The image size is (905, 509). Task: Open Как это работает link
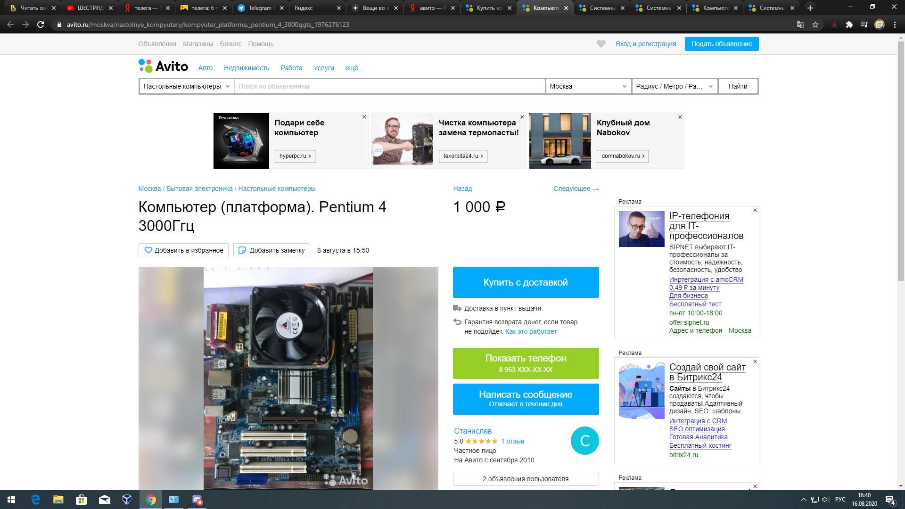point(531,331)
